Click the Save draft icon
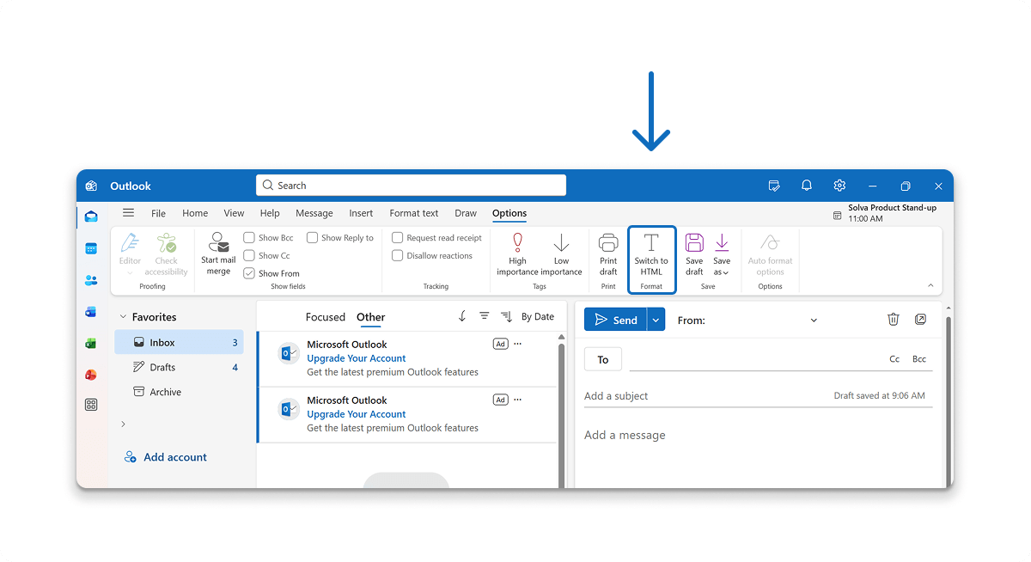Image resolution: width=1031 pixels, height=562 pixels. (694, 243)
